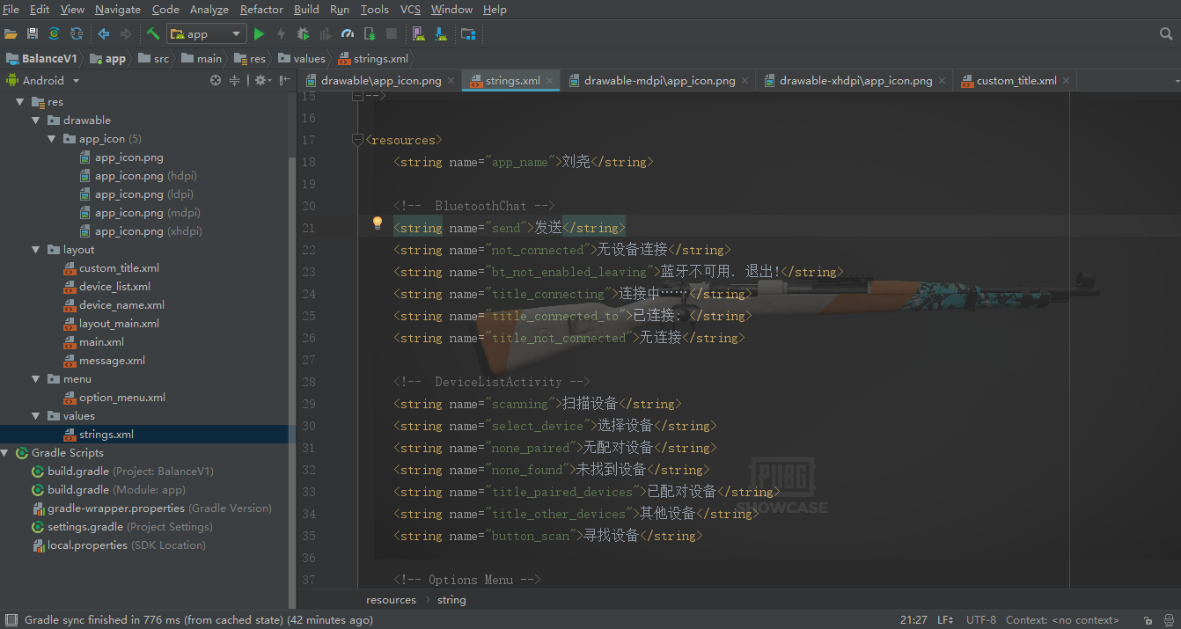Close the drawable-xhdpi\app_icon.png tab
The image size is (1181, 629).
pos(942,80)
